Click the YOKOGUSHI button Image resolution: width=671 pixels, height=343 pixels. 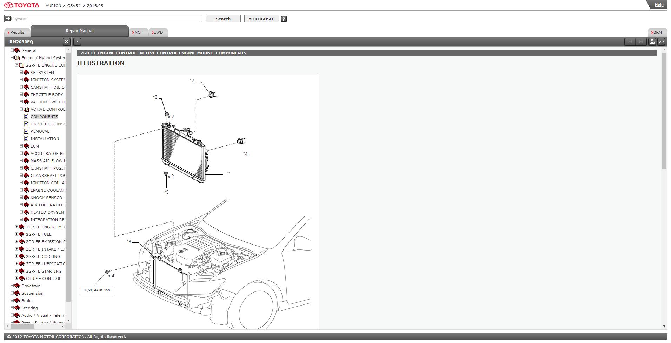point(262,19)
